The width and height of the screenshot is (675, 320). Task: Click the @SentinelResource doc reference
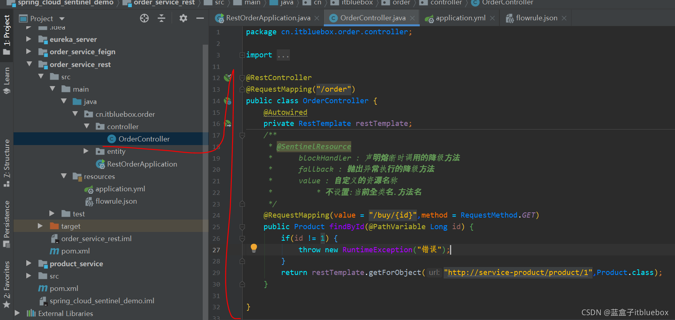pos(314,146)
